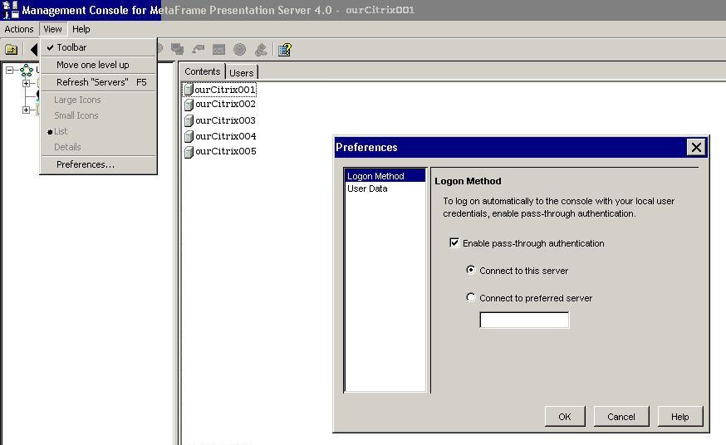Click the farm root node icon in tree

(x=27, y=71)
